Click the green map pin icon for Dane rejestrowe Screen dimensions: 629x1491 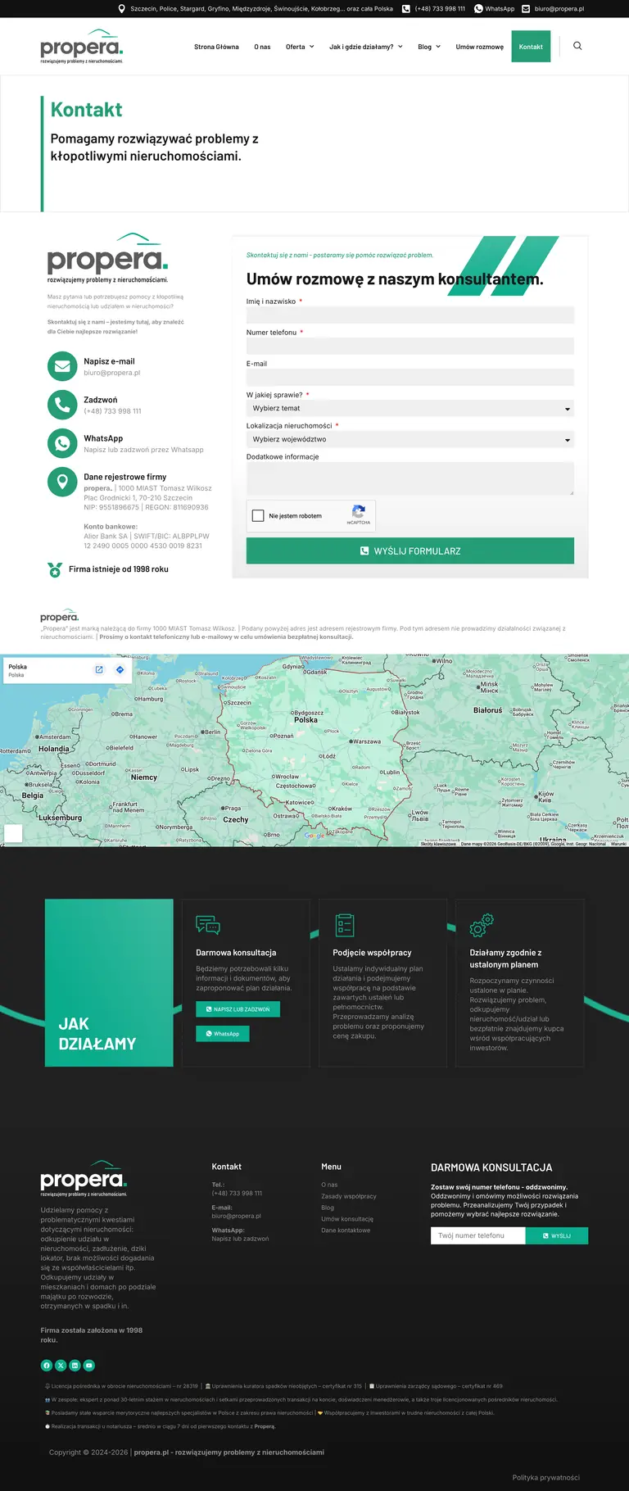pyautogui.click(x=62, y=482)
